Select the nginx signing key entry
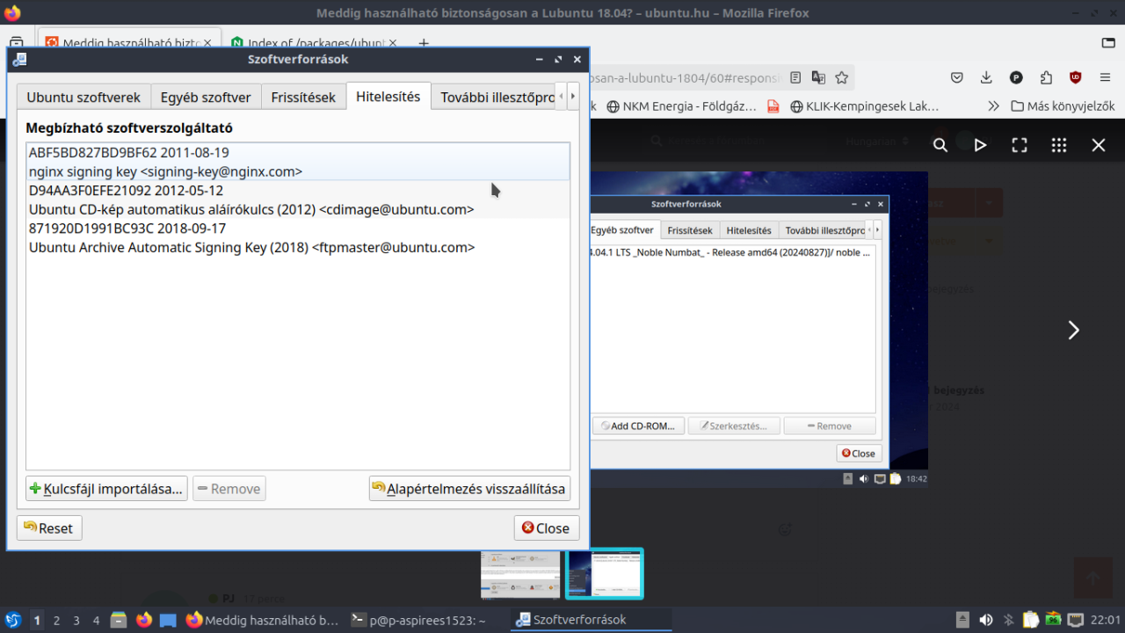This screenshot has height=633, width=1125. pos(298,162)
